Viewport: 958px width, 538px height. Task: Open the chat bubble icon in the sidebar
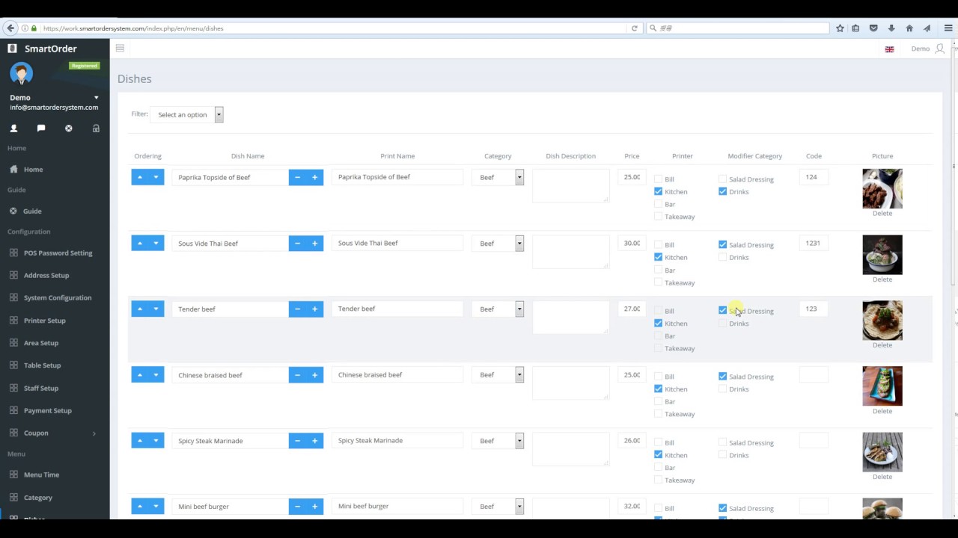(x=41, y=129)
